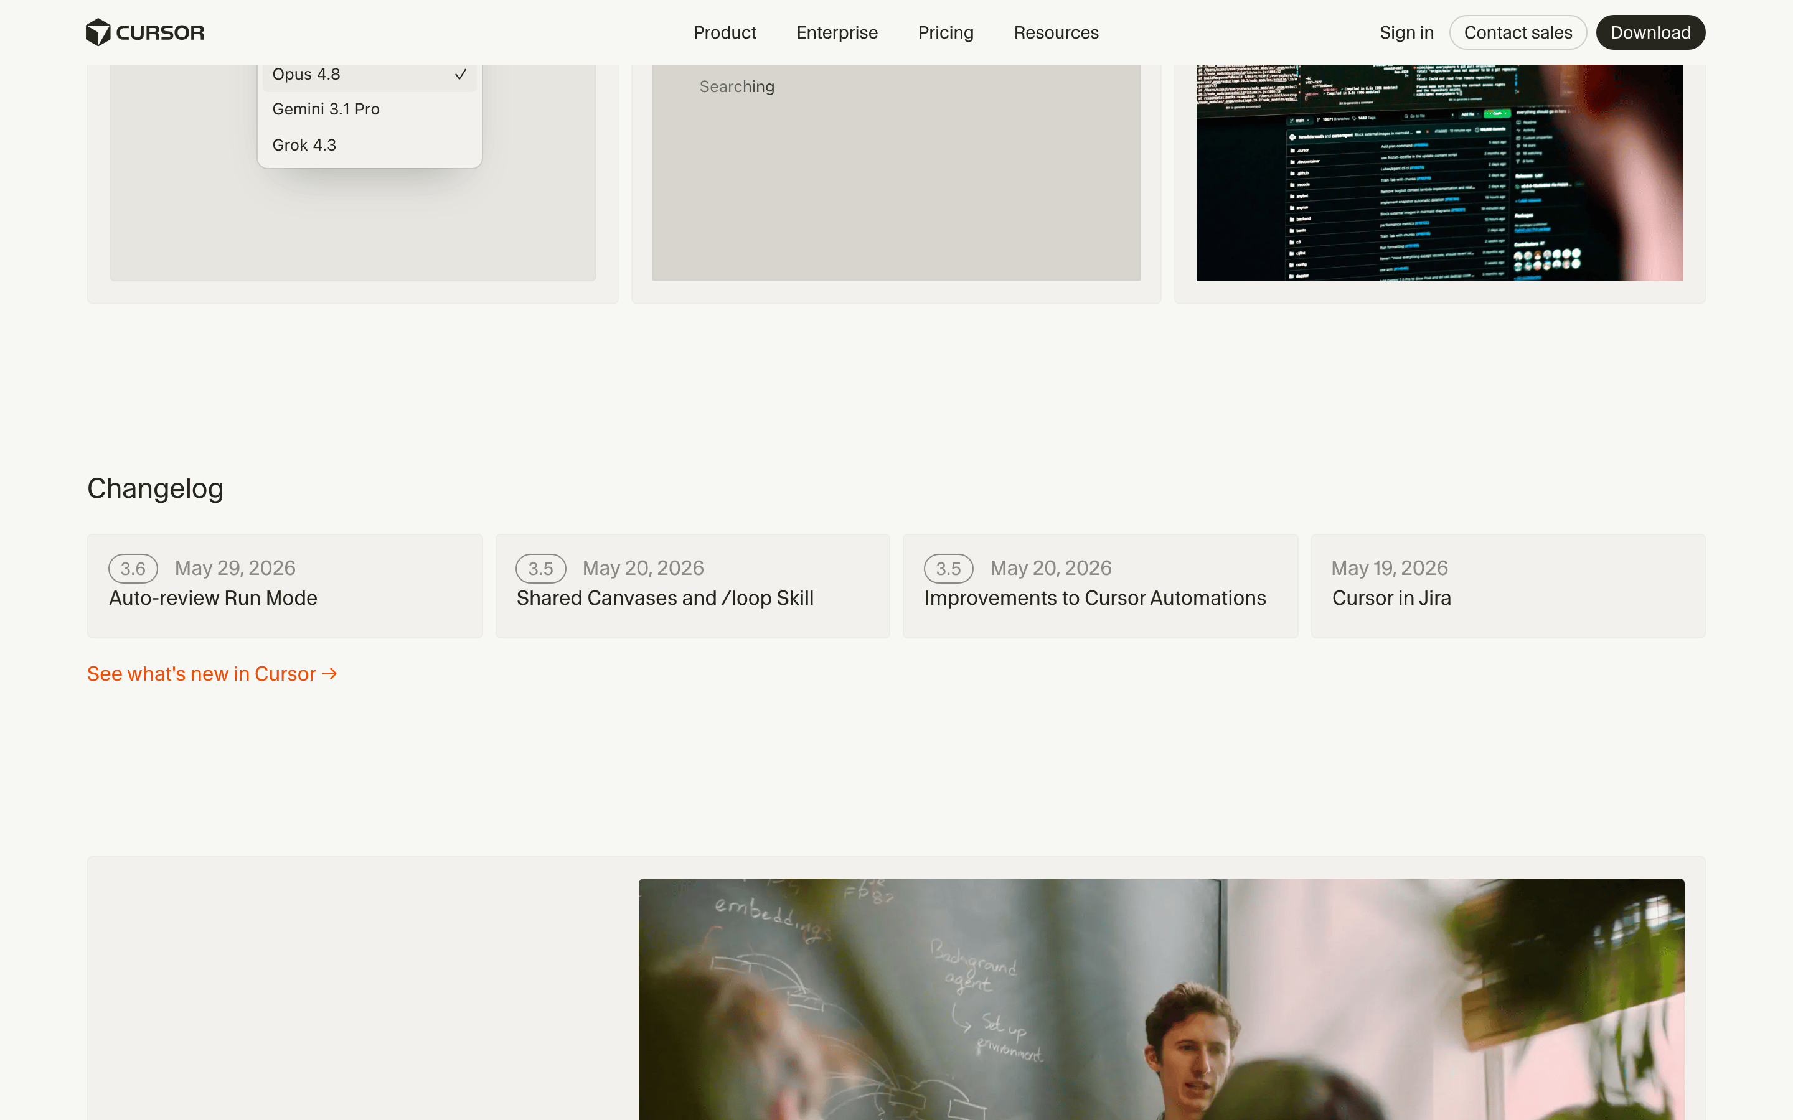Open the Resources menu

(1056, 32)
